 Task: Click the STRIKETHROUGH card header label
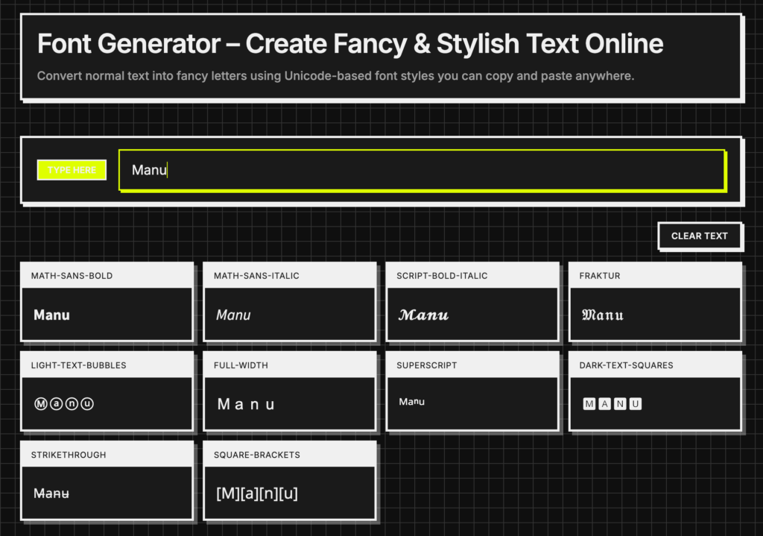[68, 455]
